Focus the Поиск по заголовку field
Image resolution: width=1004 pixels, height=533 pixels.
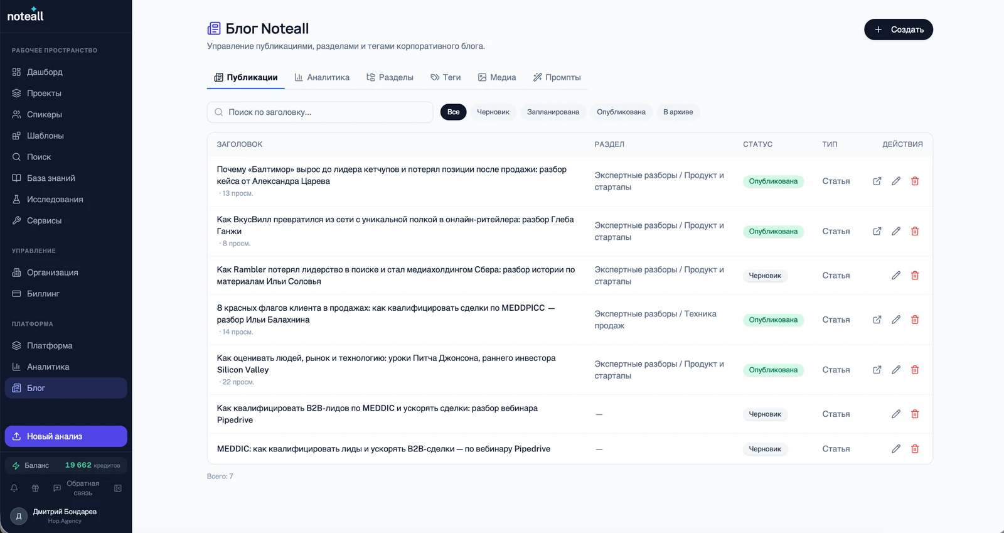[320, 112]
